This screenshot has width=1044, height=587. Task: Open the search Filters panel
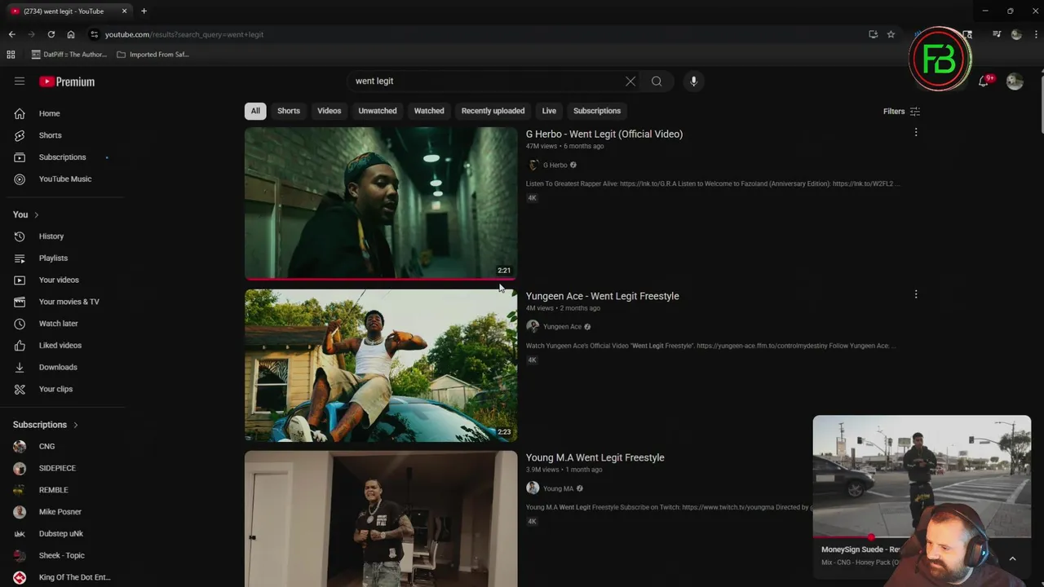901,111
